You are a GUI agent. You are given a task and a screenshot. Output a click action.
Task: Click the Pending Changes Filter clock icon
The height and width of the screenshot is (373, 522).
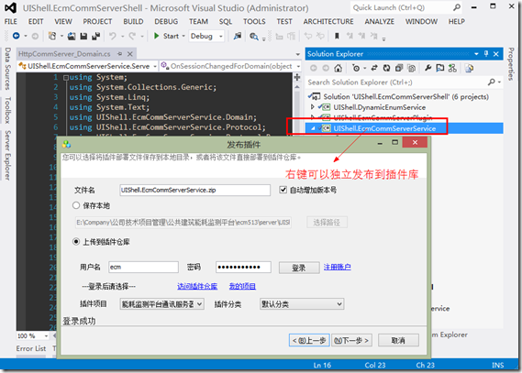click(x=356, y=68)
